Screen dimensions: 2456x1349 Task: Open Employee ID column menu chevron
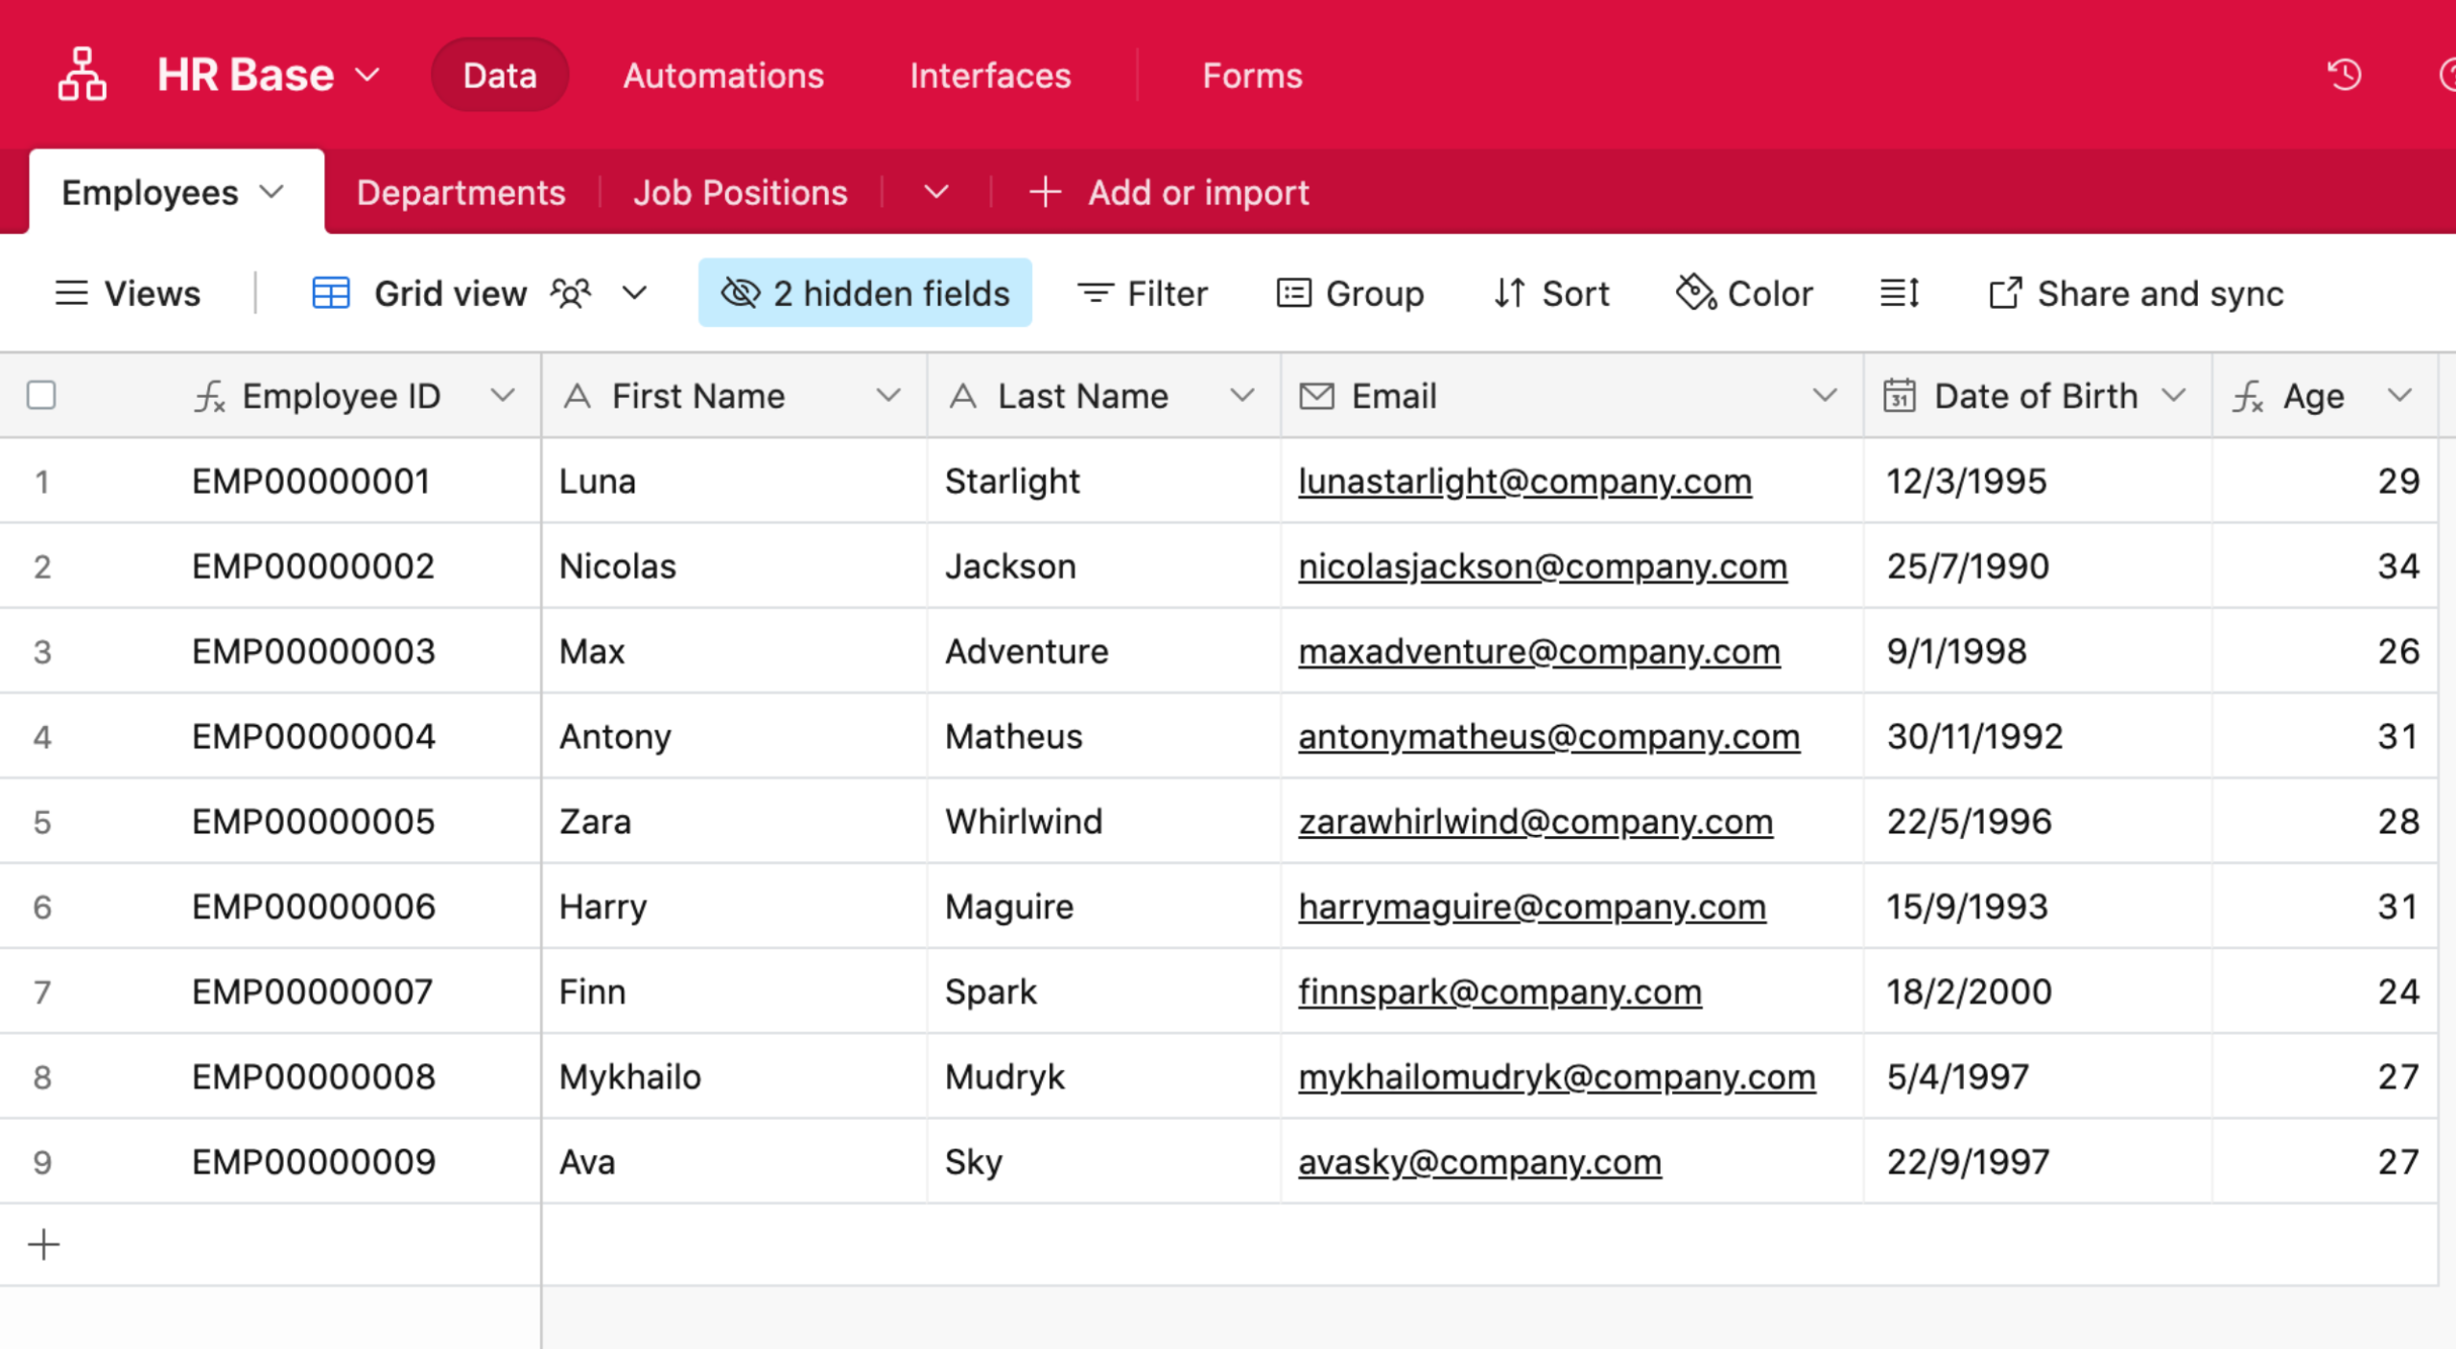(x=503, y=395)
